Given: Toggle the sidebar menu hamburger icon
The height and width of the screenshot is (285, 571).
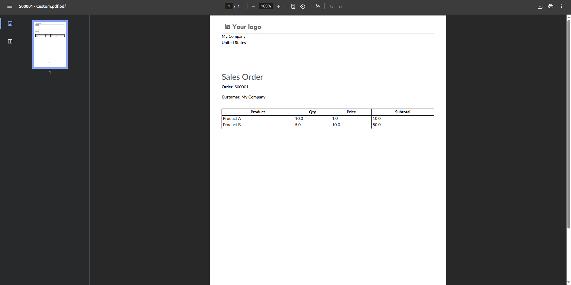Looking at the screenshot, I should [10, 6].
